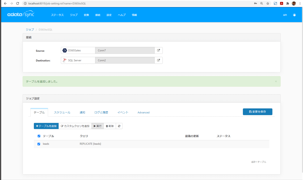Viewport: 303px width, 180px height.
Task: Dismiss the table added success message
Action: coord(276,81)
